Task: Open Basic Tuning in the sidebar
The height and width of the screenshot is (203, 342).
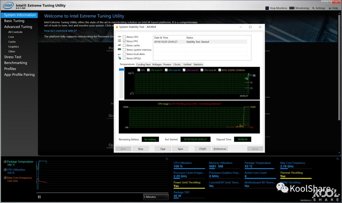Action: point(14,21)
